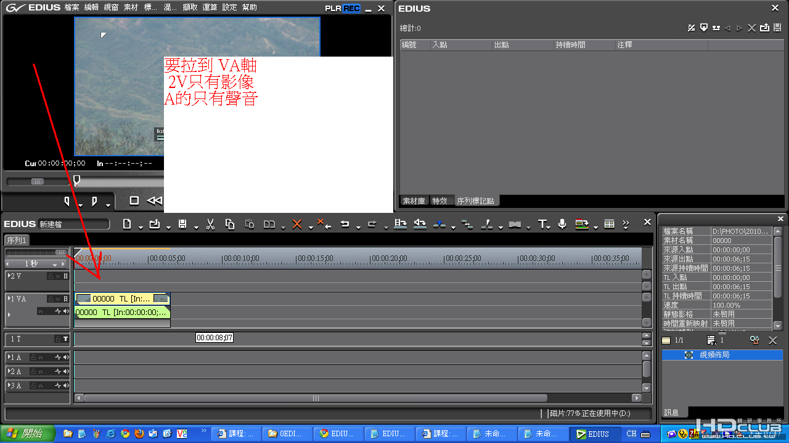Toggle the video mute on 1 VA track
Viewport: 789px width, 443px height.
tap(58, 299)
